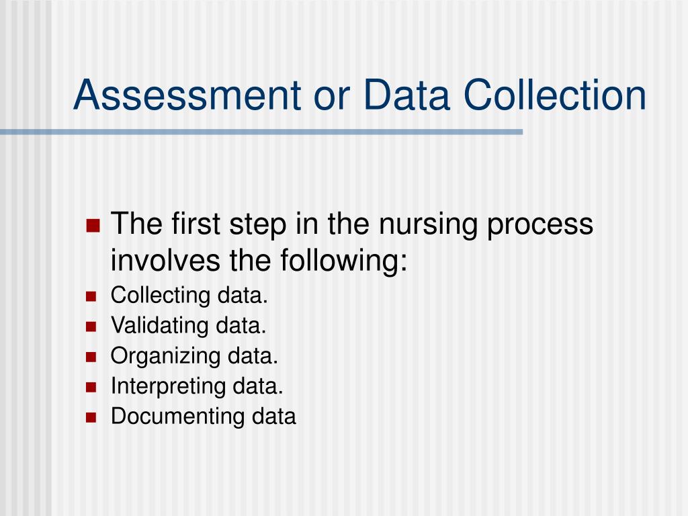Select the "Validating data." list item
The width and height of the screenshot is (688, 516).
[x=189, y=326]
